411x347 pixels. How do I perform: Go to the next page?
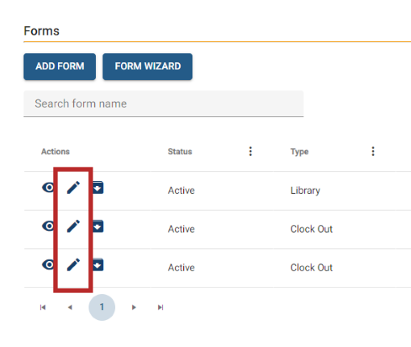pos(134,307)
